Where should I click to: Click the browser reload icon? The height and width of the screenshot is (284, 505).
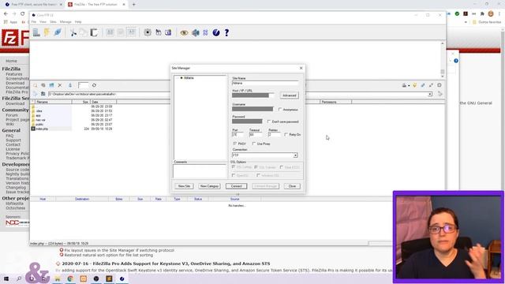pyautogui.click(x=23, y=14)
